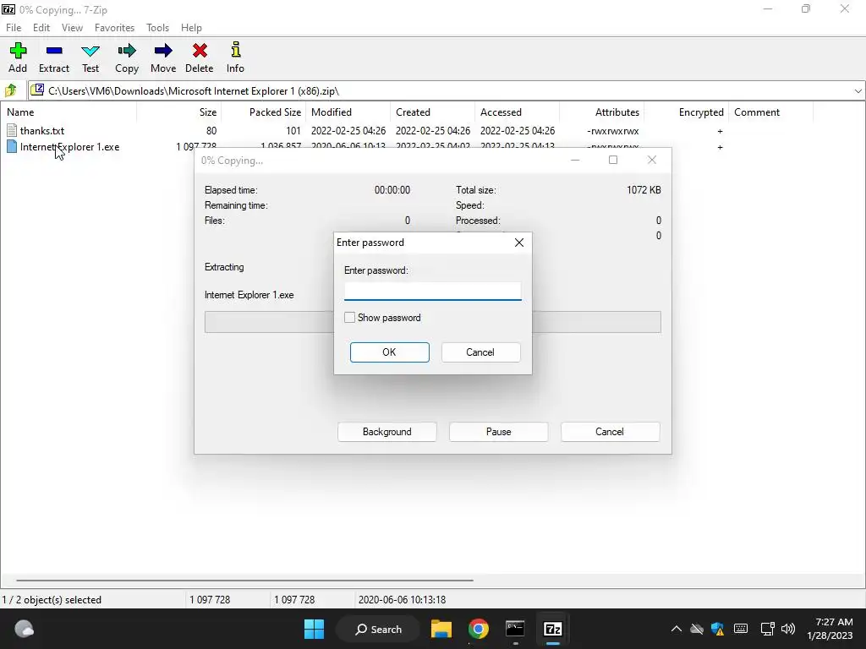Sort by Attributes column header

point(602,112)
